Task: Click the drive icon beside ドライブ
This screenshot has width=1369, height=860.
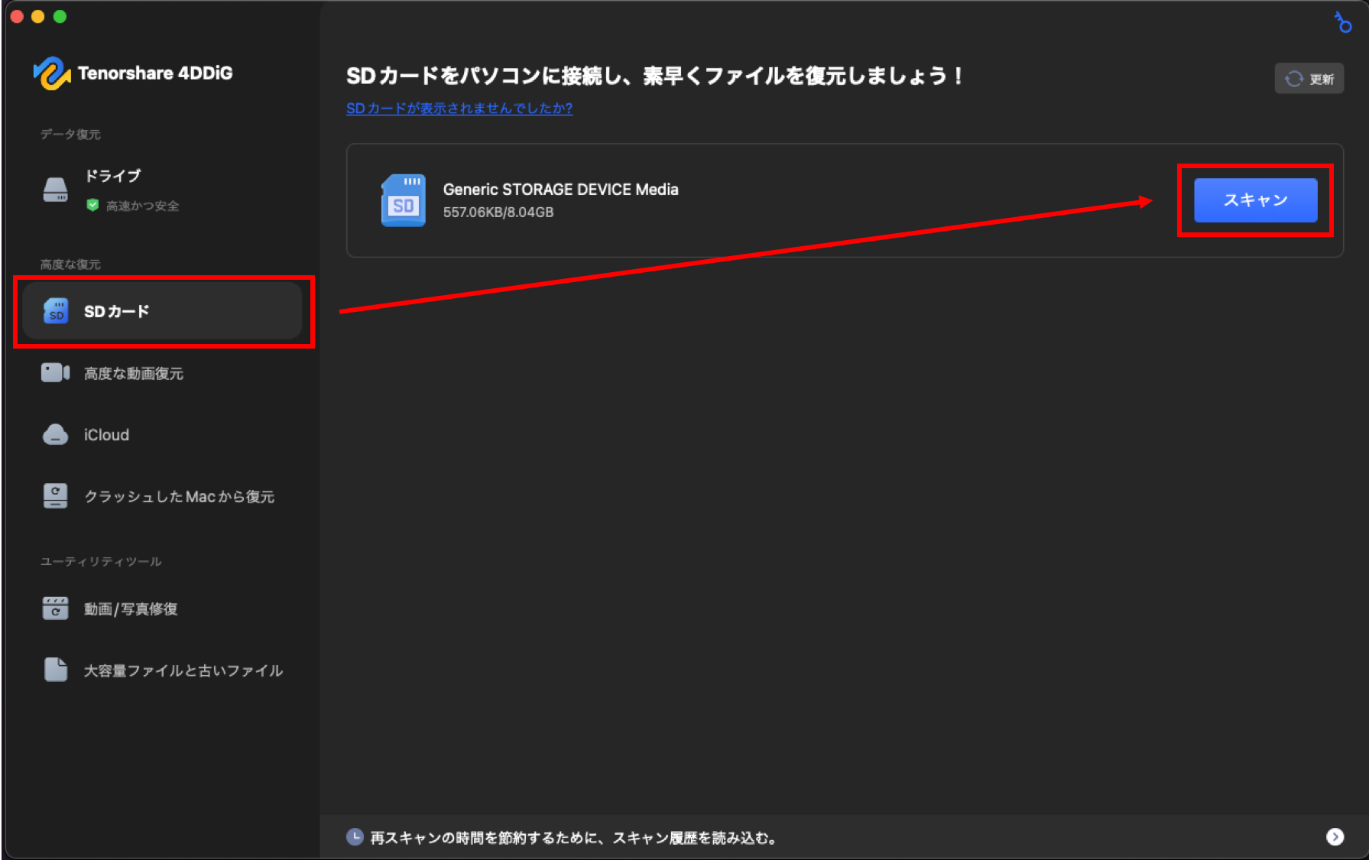Action: [55, 190]
